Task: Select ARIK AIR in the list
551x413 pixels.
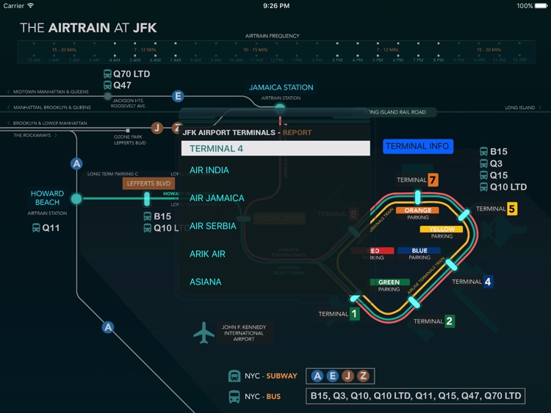Action: click(207, 254)
